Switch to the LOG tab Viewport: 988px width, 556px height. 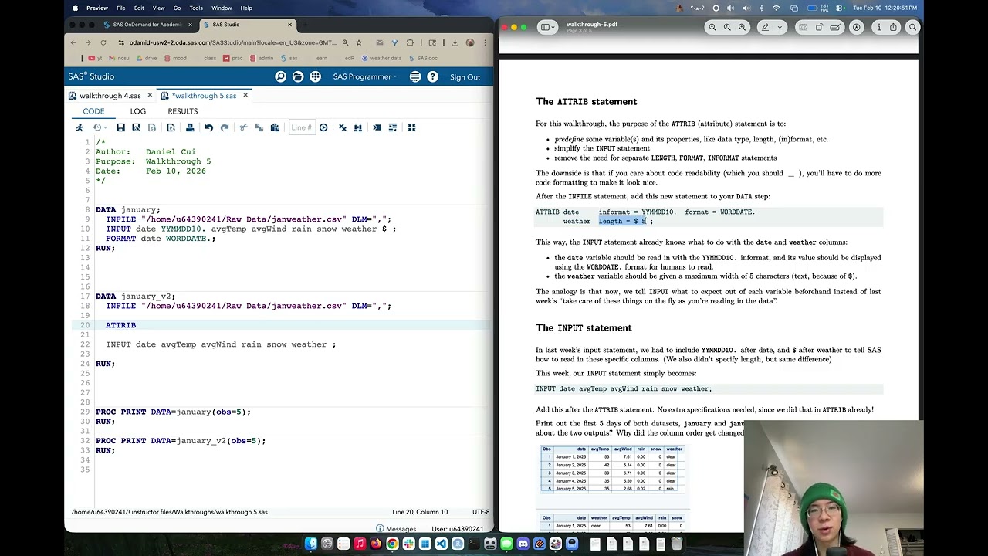click(138, 111)
